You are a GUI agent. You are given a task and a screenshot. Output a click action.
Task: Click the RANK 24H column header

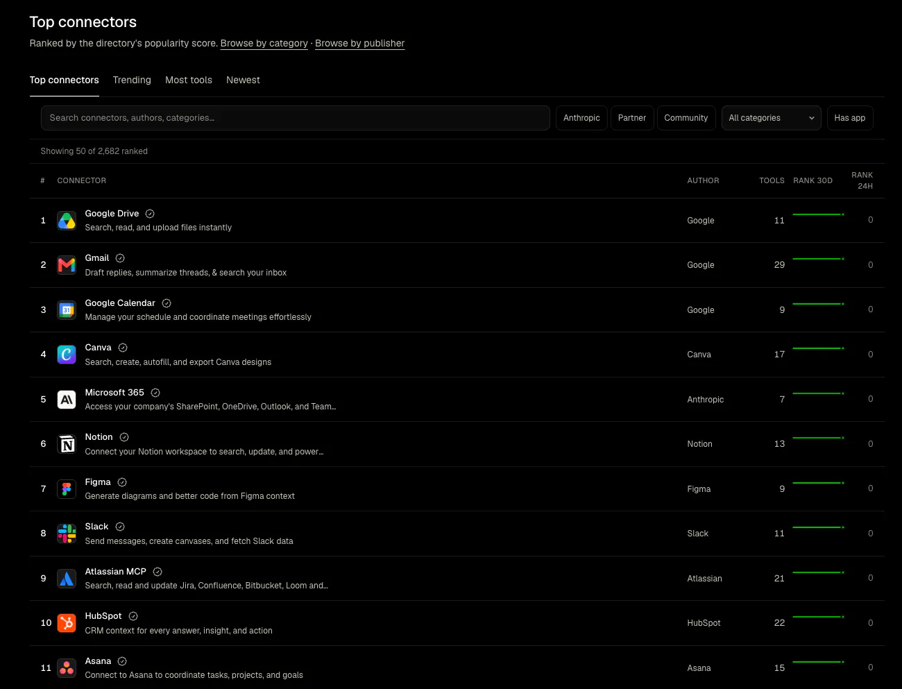coord(862,180)
